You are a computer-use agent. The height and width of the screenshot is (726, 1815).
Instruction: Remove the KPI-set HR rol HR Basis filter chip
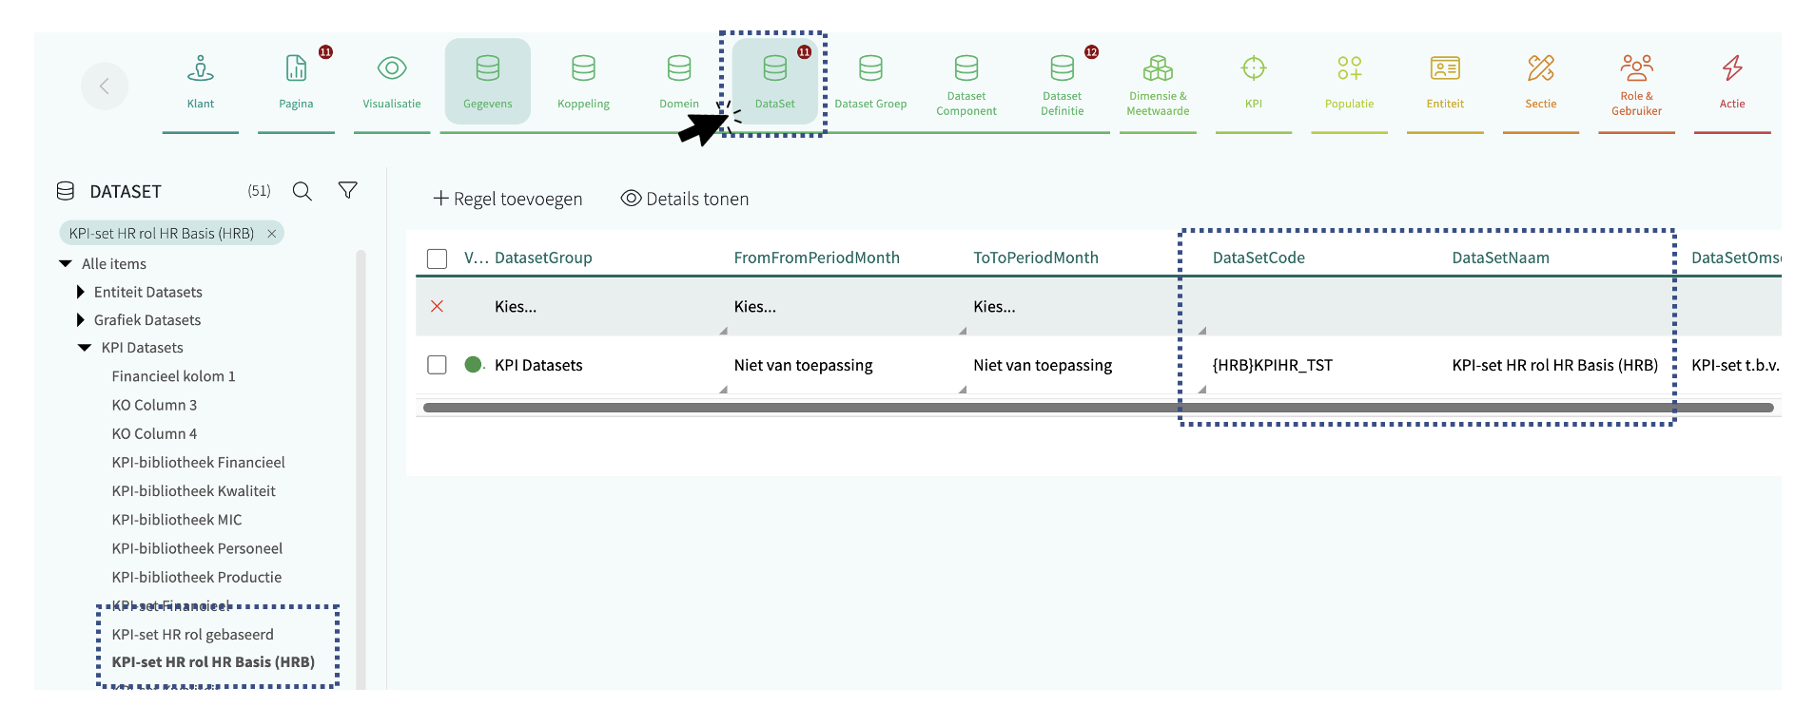[x=272, y=234]
